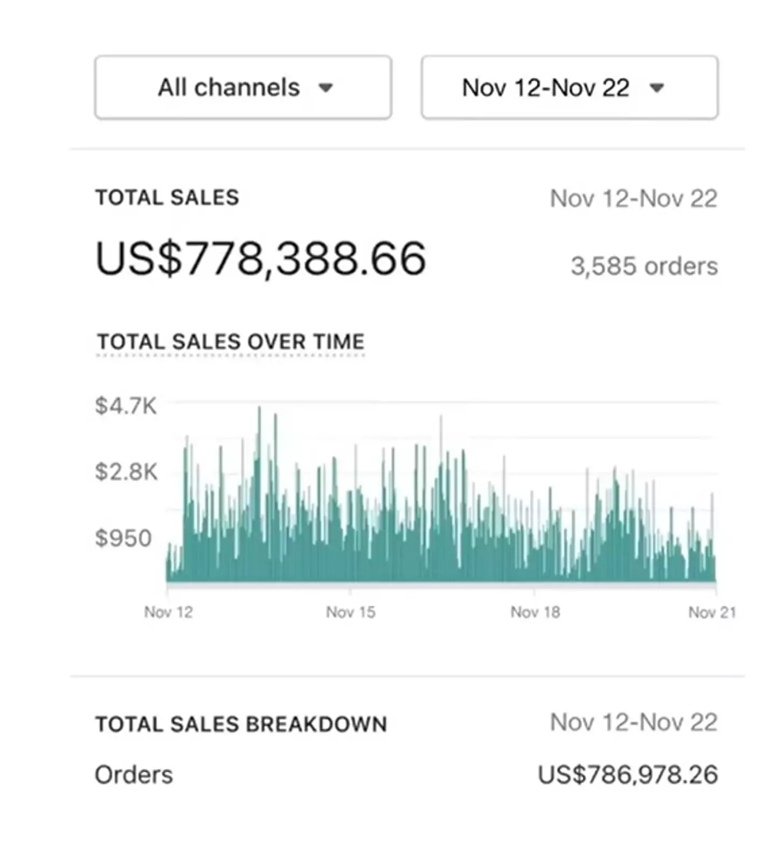Viewport: 776px width, 853px height.
Task: Open the All channels dropdown
Action: [243, 87]
